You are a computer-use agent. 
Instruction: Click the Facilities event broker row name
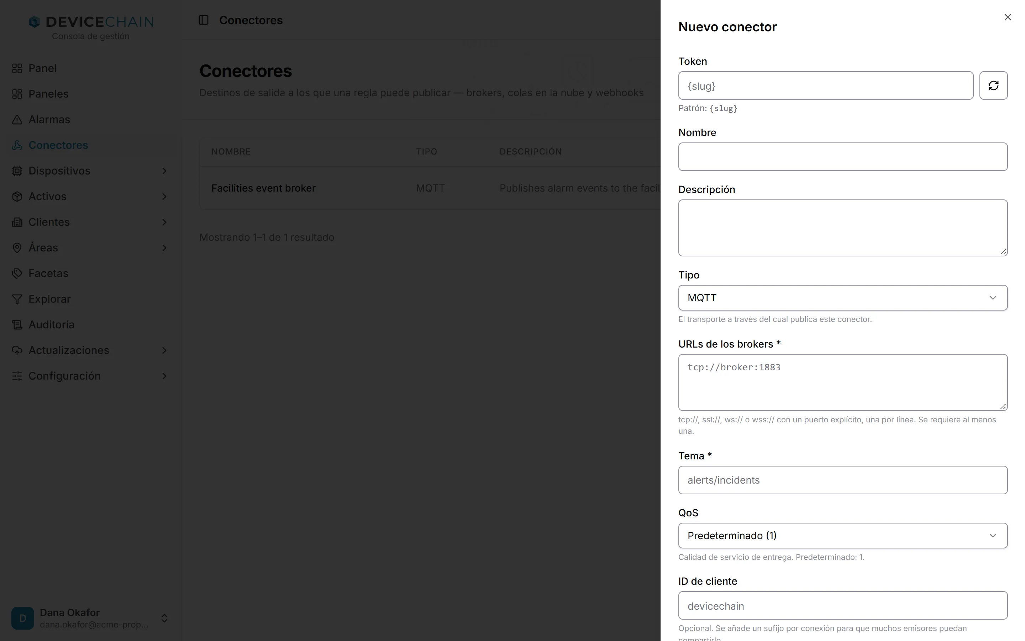tap(263, 188)
